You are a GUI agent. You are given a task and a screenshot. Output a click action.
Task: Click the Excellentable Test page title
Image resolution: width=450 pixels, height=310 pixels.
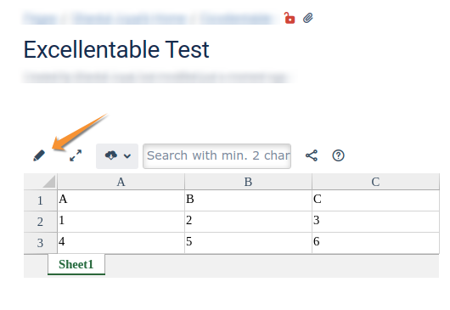pyautogui.click(x=116, y=49)
